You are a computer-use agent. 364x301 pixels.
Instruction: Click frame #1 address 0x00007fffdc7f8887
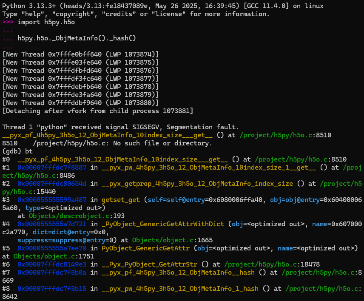[x=52, y=168]
